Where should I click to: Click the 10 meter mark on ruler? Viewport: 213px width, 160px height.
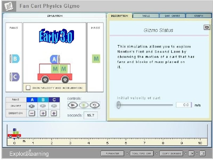tap(200, 143)
